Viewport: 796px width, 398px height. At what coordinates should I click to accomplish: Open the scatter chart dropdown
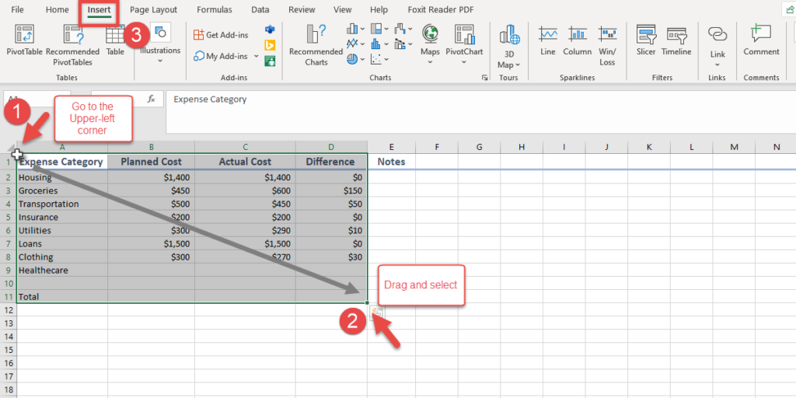pyautogui.click(x=379, y=59)
